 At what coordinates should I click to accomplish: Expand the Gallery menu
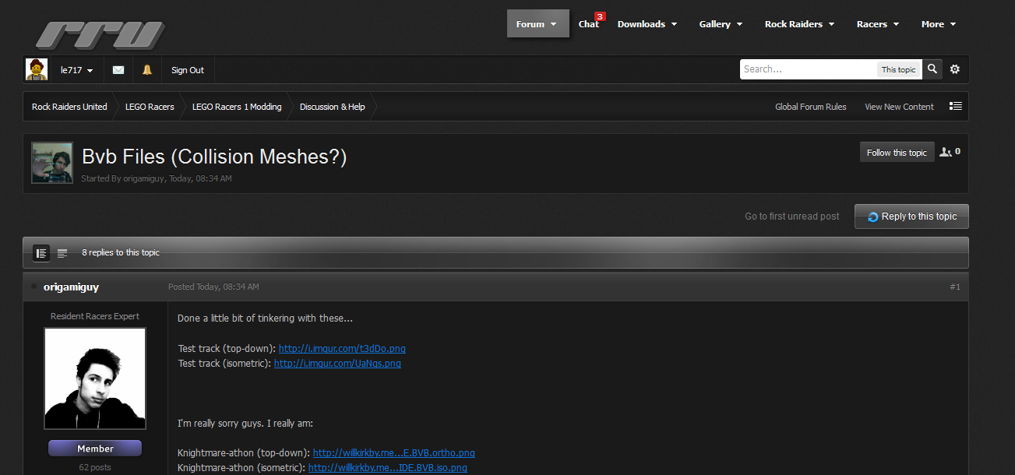[x=721, y=24]
